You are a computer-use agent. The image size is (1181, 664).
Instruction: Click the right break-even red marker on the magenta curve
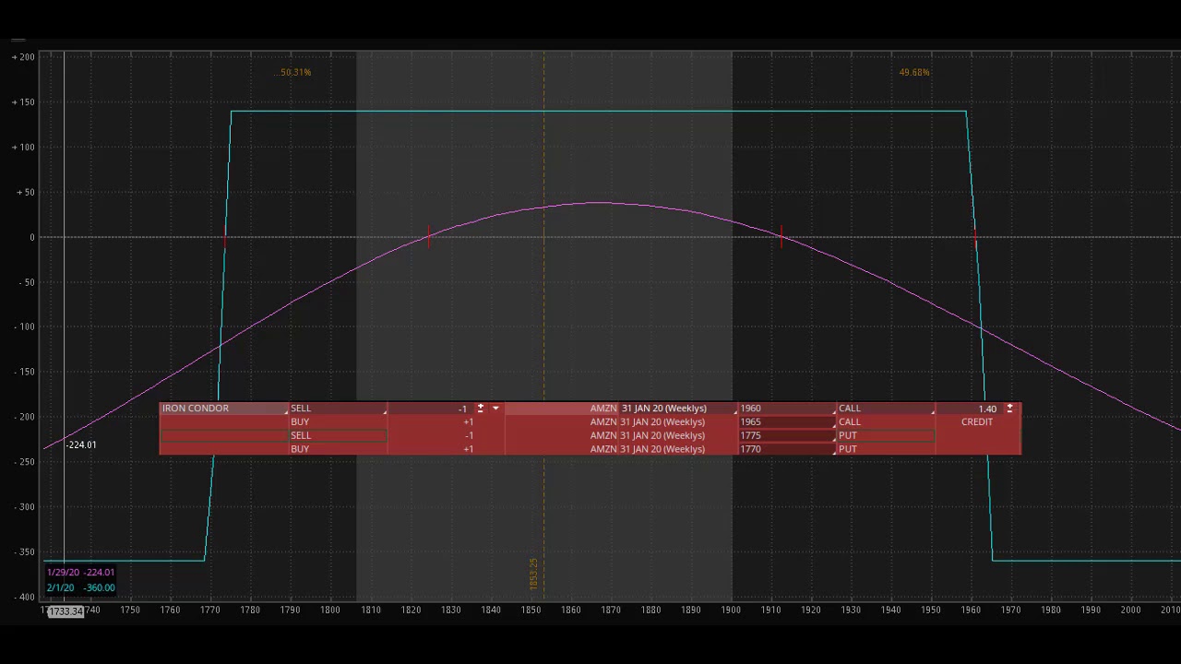coord(781,236)
